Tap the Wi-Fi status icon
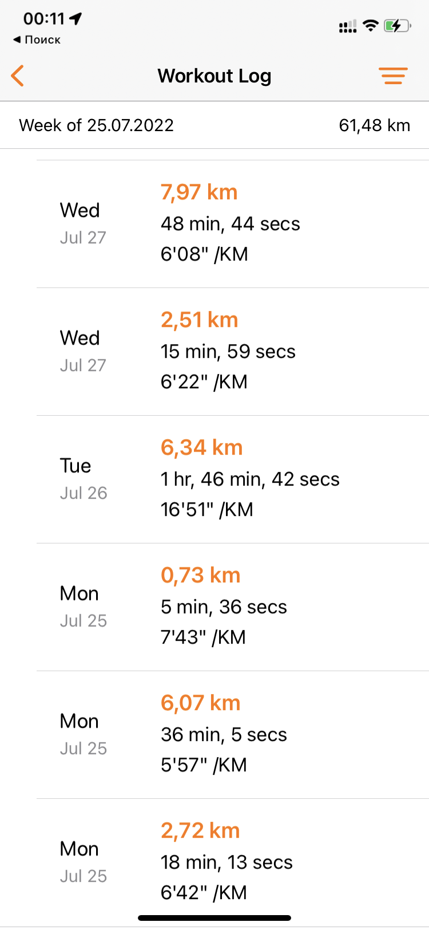 (371, 25)
